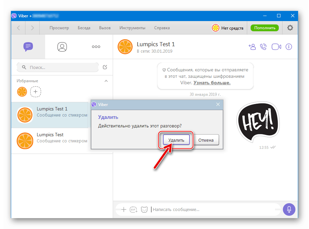
Task: Open the More (three dots) tab
Action: (96, 47)
